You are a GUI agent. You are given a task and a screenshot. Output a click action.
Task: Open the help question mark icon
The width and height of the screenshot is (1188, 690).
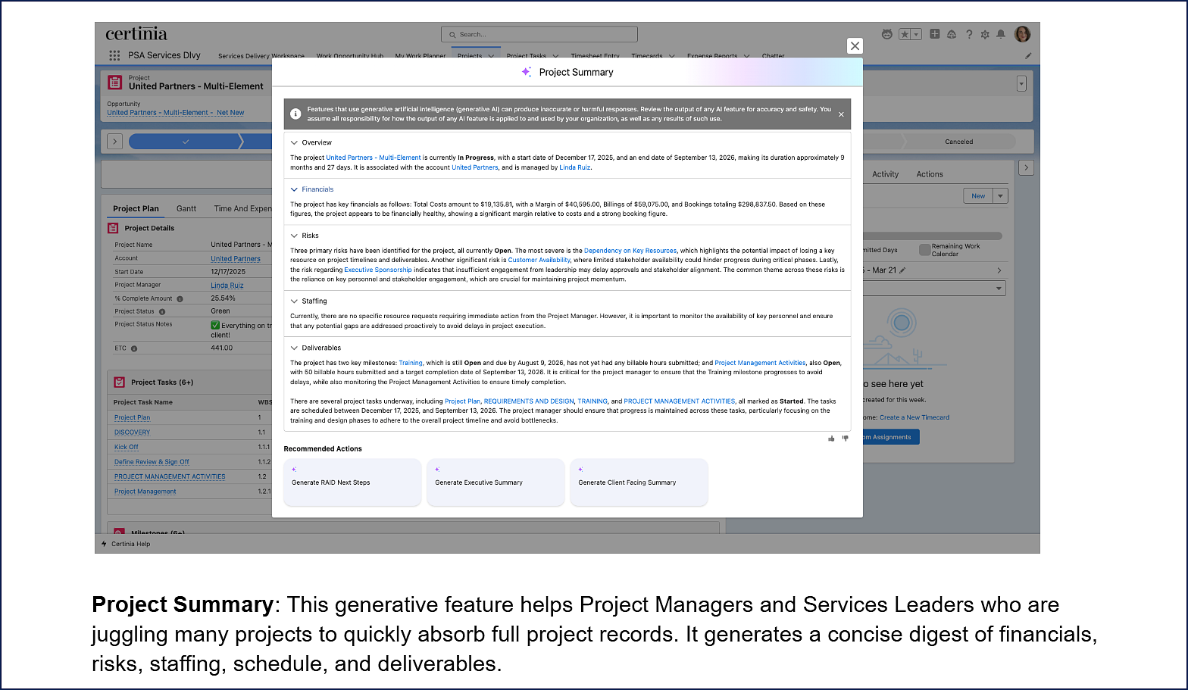pyautogui.click(x=969, y=34)
